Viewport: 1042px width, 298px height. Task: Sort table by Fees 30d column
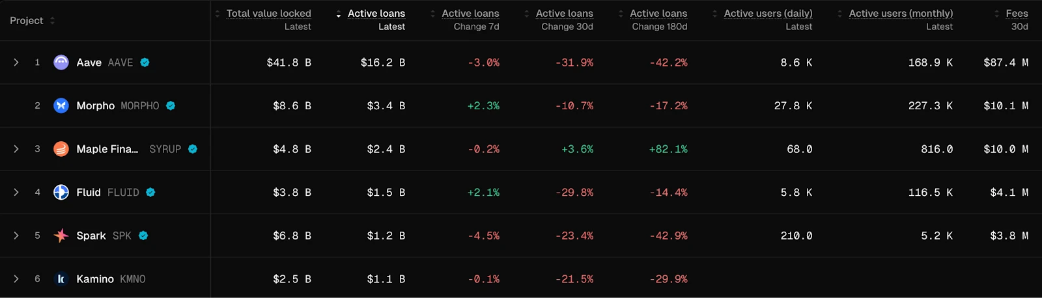coord(1016,14)
